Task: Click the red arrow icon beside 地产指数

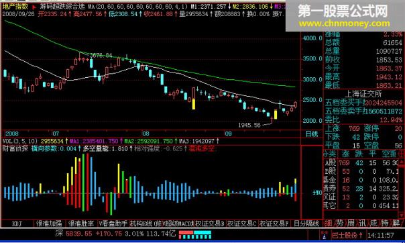Action: [x=34, y=7]
